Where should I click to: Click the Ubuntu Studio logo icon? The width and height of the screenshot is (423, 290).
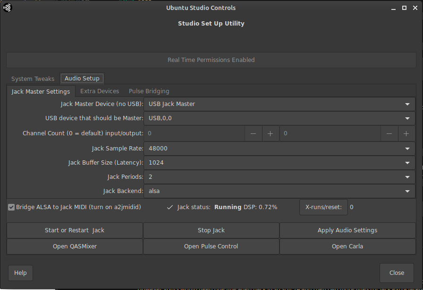click(x=7, y=8)
